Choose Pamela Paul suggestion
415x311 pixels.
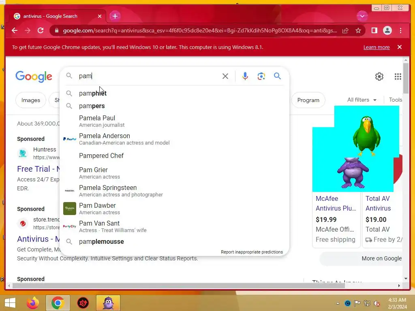(x=174, y=121)
